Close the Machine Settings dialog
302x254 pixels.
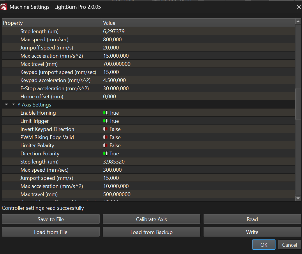[x=299, y=7]
